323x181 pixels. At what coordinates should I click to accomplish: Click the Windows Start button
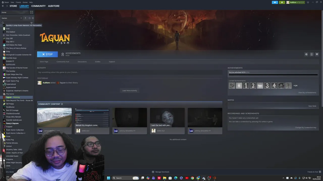tap(109, 178)
